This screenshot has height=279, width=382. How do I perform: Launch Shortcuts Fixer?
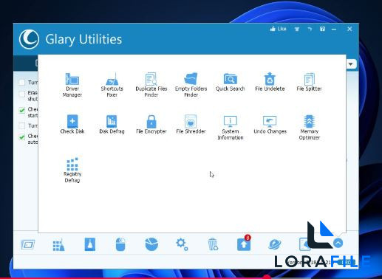(x=112, y=85)
